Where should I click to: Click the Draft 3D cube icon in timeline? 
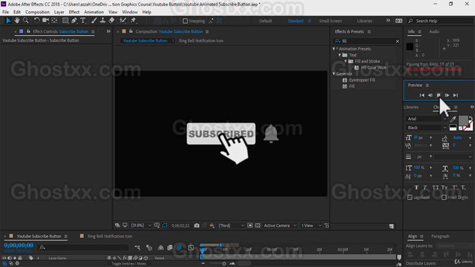(x=149, y=248)
